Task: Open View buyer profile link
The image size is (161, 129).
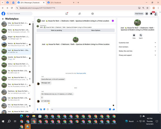Action: click(81, 73)
